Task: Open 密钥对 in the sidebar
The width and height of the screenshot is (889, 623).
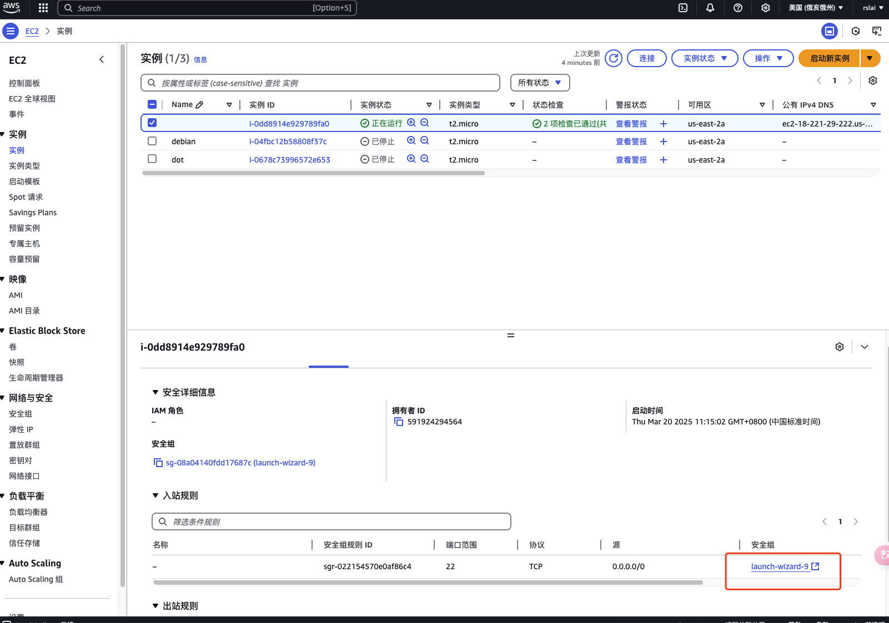Action: (21, 460)
